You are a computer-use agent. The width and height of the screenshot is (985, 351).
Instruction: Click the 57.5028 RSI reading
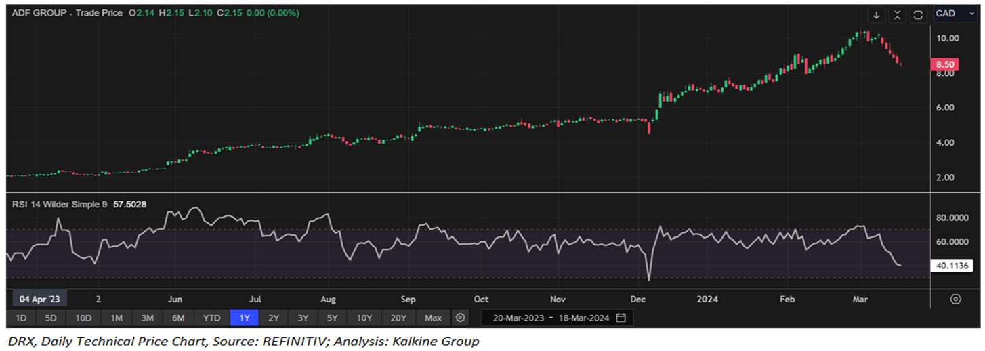click(x=130, y=203)
